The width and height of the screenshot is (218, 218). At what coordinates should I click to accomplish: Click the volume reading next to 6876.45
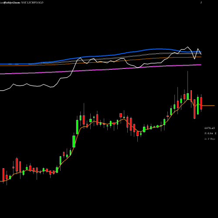tap(210, 133)
